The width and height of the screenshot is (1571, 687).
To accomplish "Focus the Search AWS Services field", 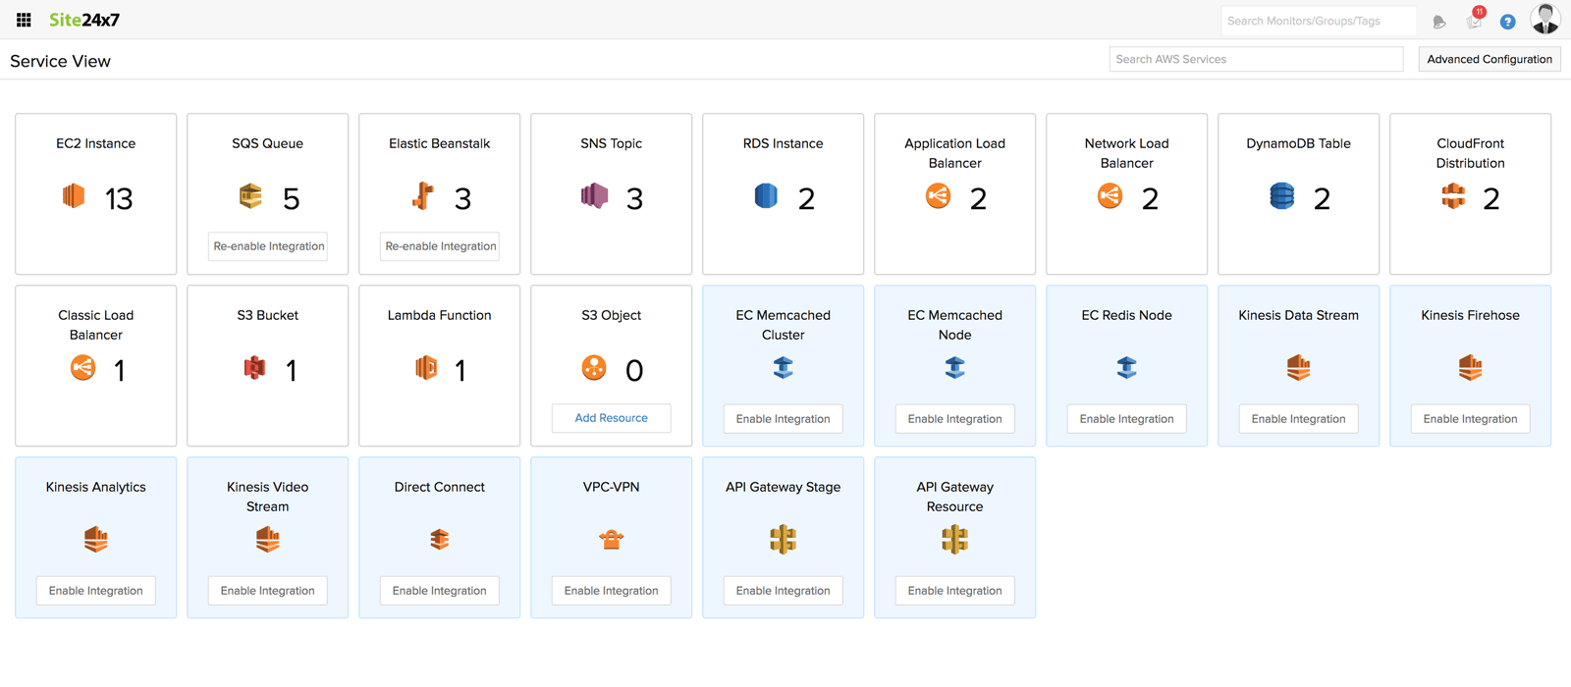I will [x=1256, y=59].
